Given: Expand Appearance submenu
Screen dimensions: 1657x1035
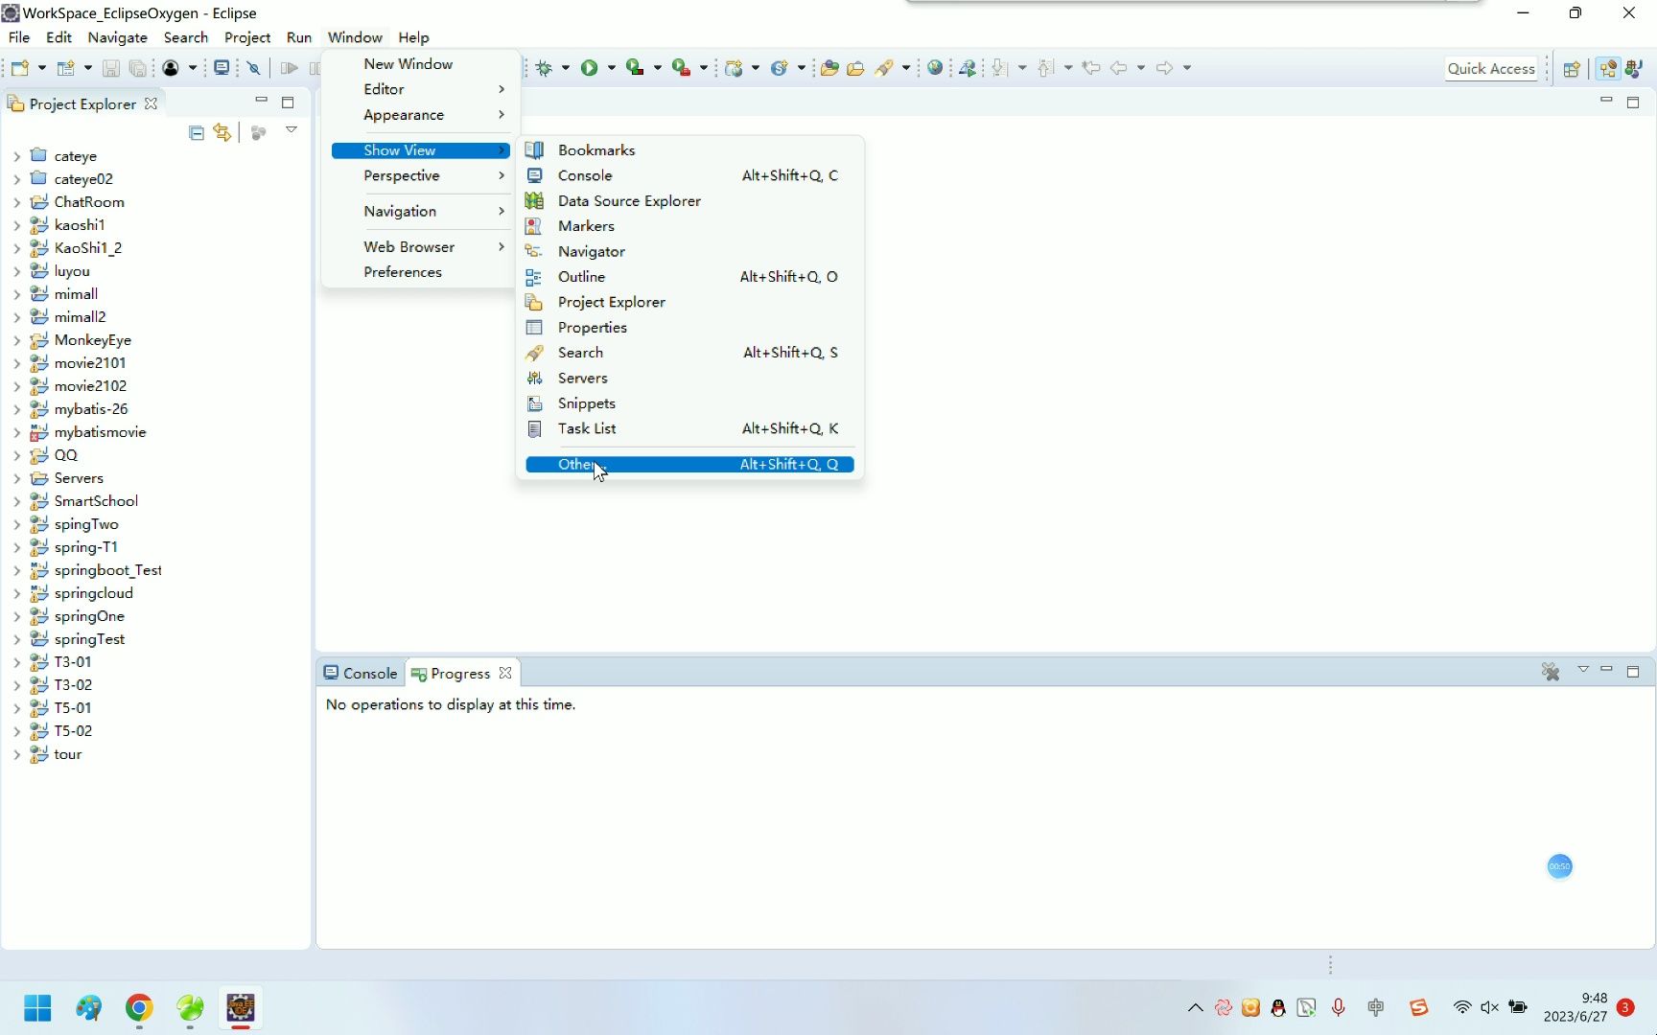Looking at the screenshot, I should point(420,115).
